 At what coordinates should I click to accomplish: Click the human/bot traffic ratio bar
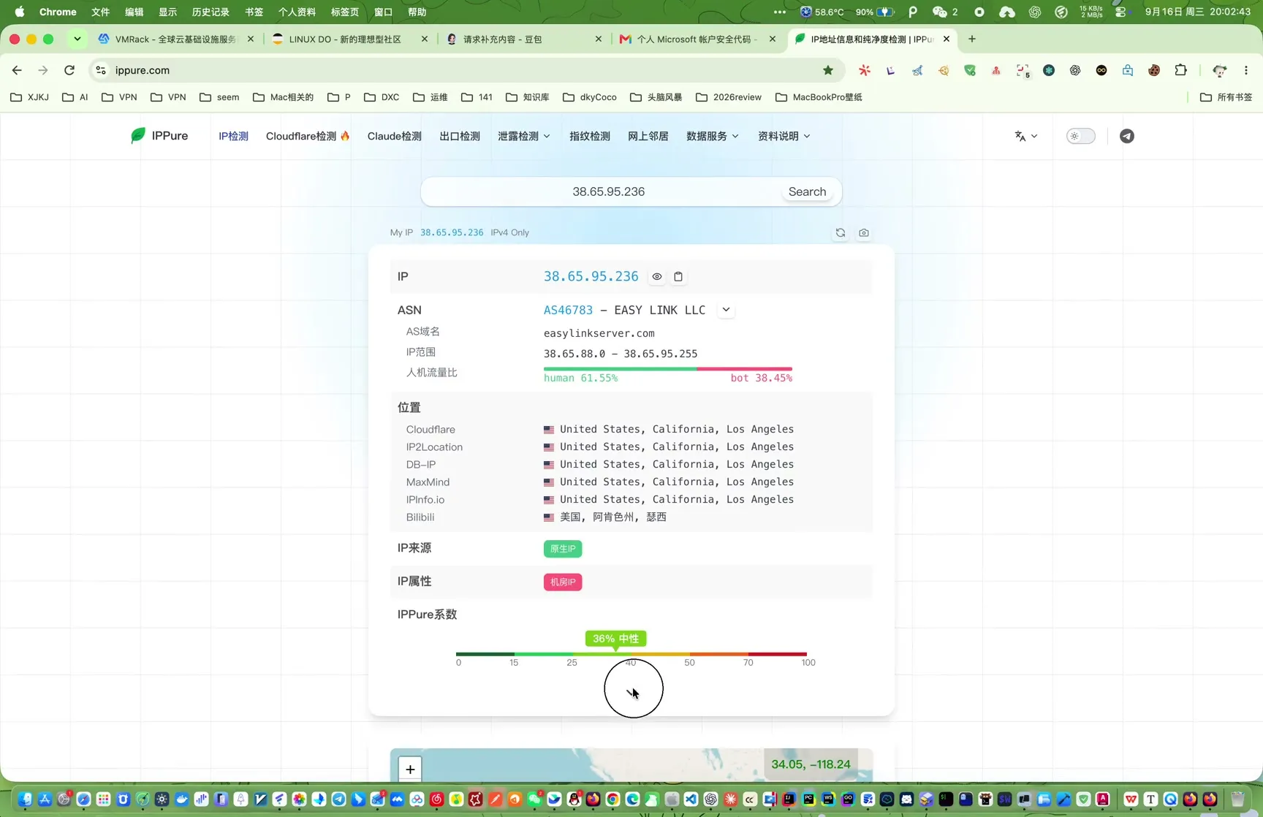point(668,369)
